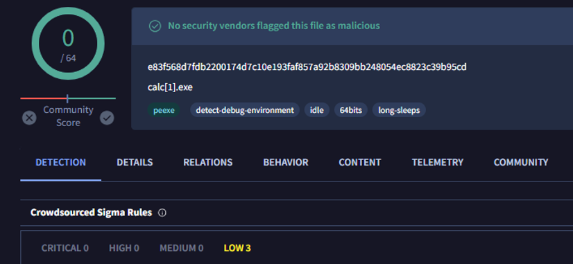Click the community score slider bar

point(68,98)
